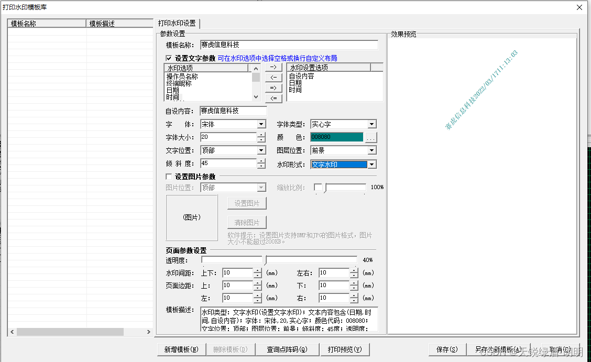
Task: Click the 008080 color swatch field
Action: coord(337,137)
